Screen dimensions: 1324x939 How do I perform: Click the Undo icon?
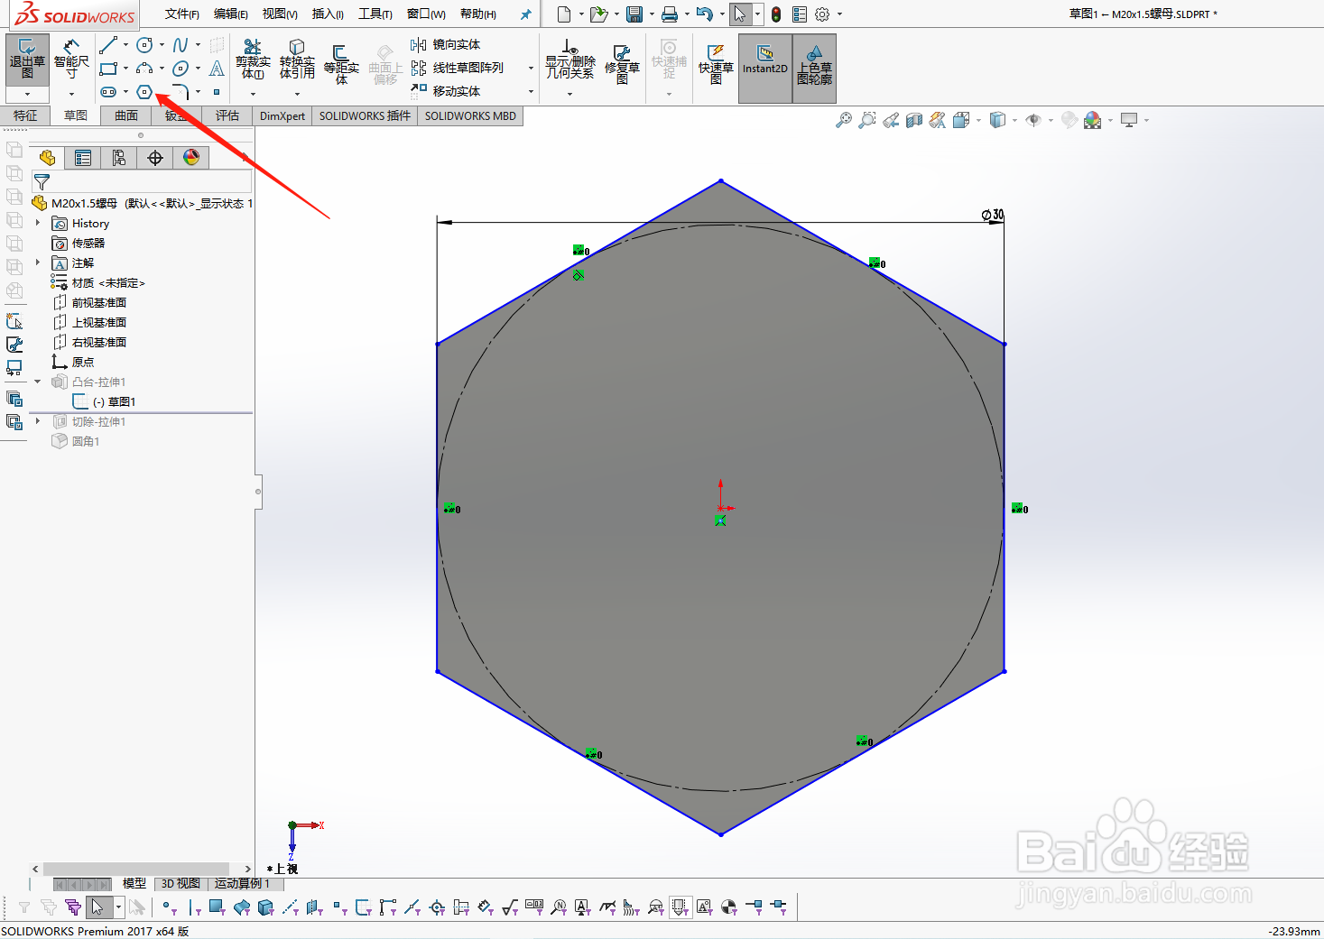pyautogui.click(x=705, y=14)
